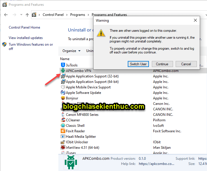The image size is (207, 171).
Task: Click Continue in the Warning dialog
Action: click(x=162, y=64)
